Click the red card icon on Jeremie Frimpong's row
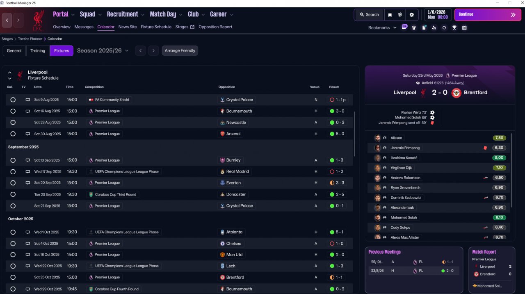 click(485, 148)
